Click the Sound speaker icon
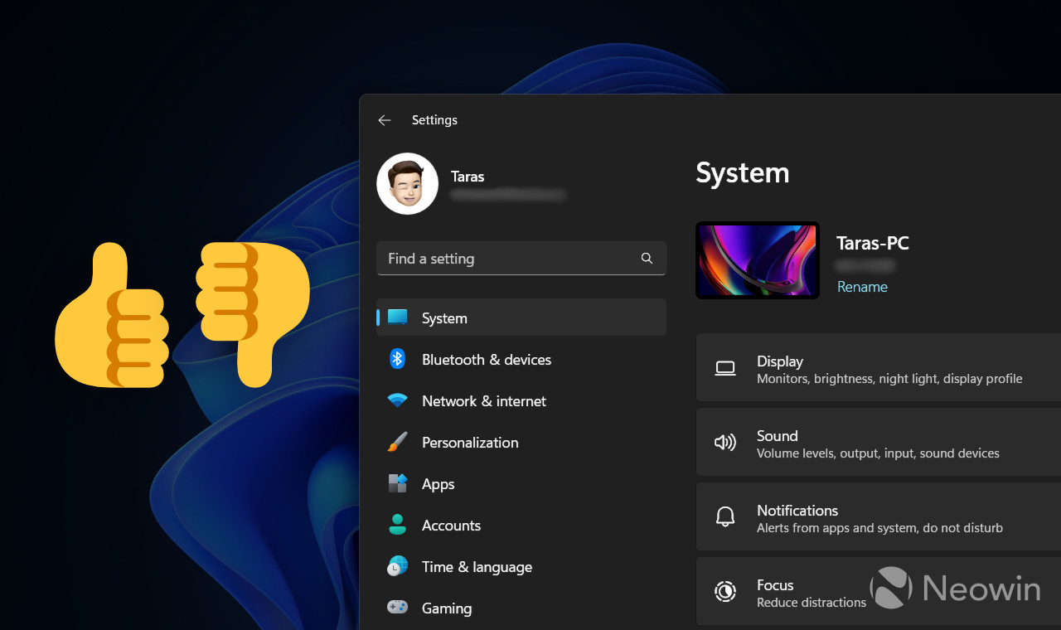This screenshot has width=1061, height=630. point(725,443)
